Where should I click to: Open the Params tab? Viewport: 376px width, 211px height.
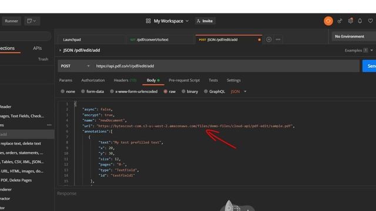tap(66, 80)
